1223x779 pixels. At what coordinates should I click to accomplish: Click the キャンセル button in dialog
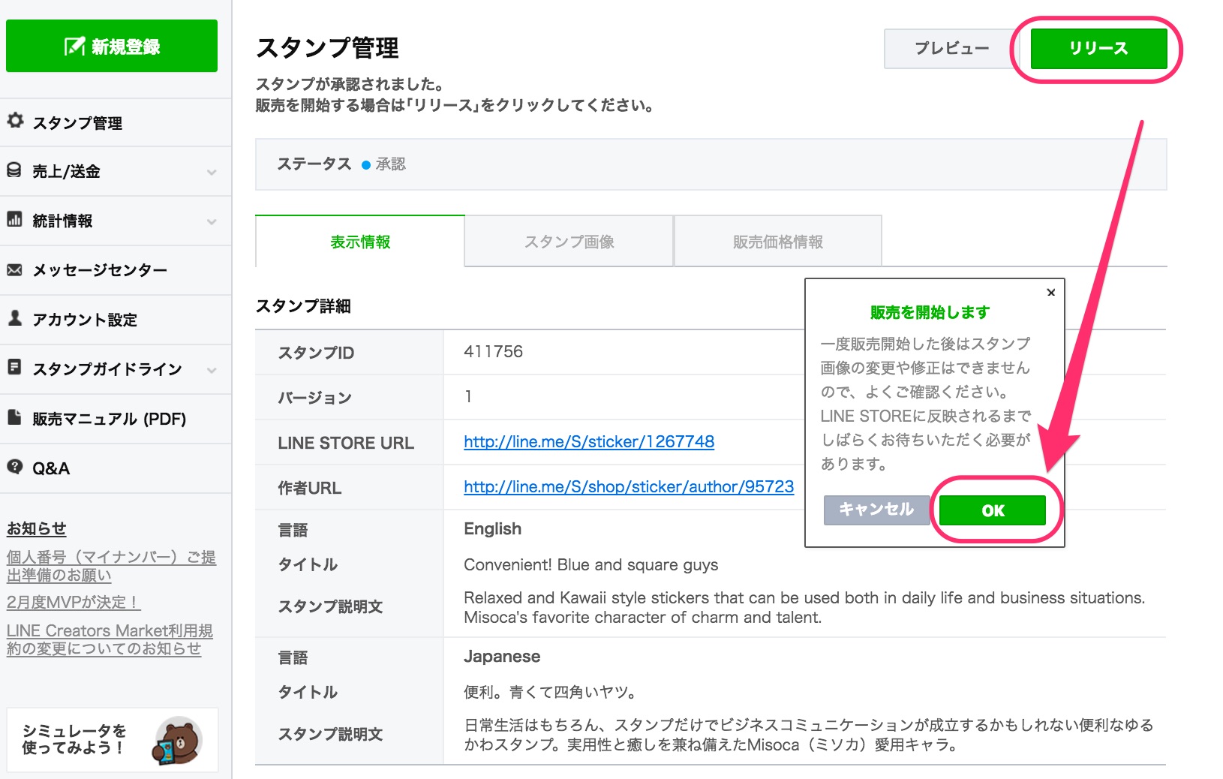pyautogui.click(x=876, y=510)
